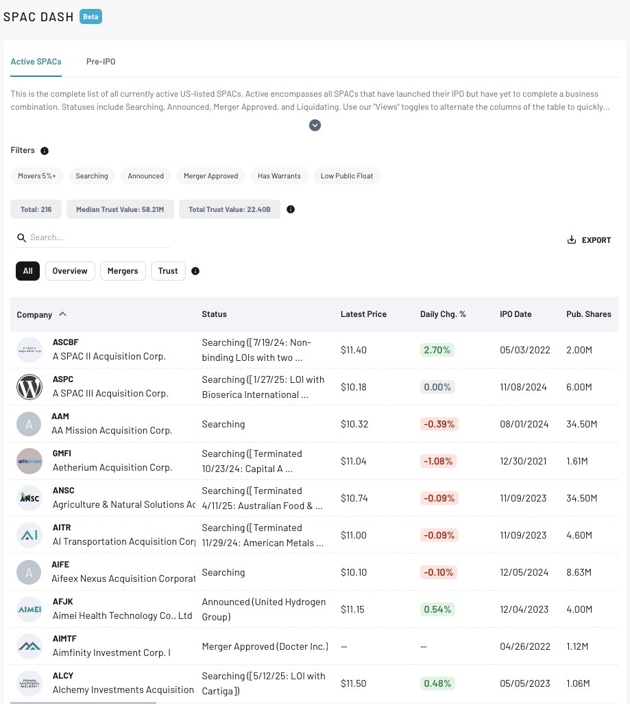Focus the Search input field
The width and height of the screenshot is (630, 704).
[93, 237]
